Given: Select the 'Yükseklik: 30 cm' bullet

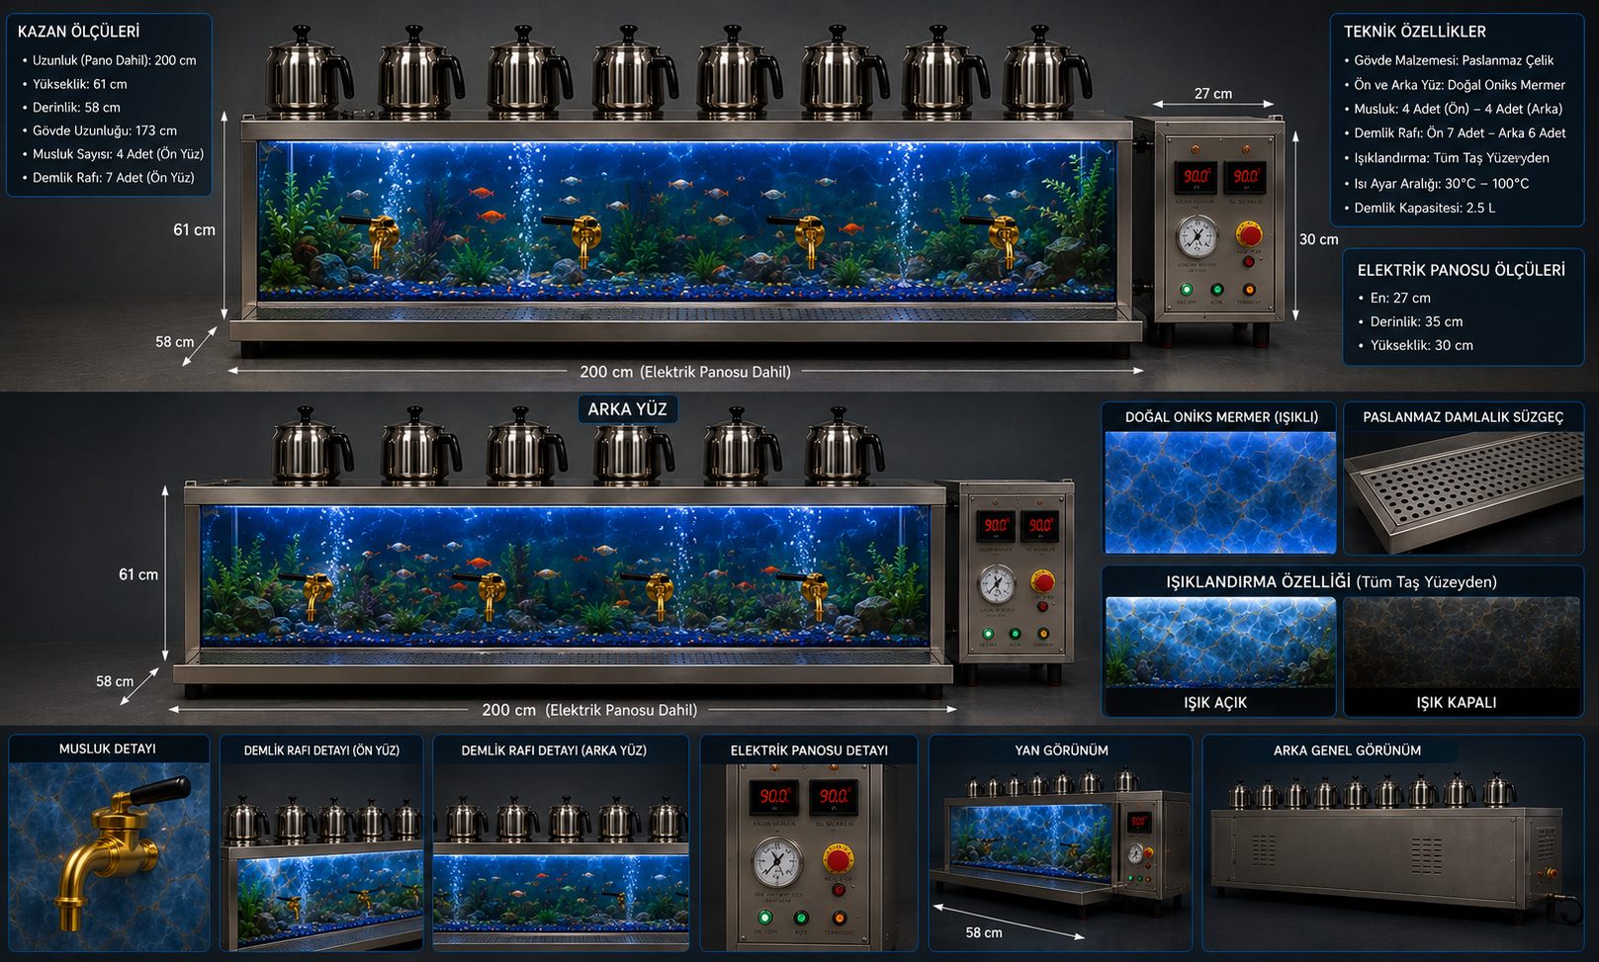Looking at the screenshot, I should point(1421,345).
